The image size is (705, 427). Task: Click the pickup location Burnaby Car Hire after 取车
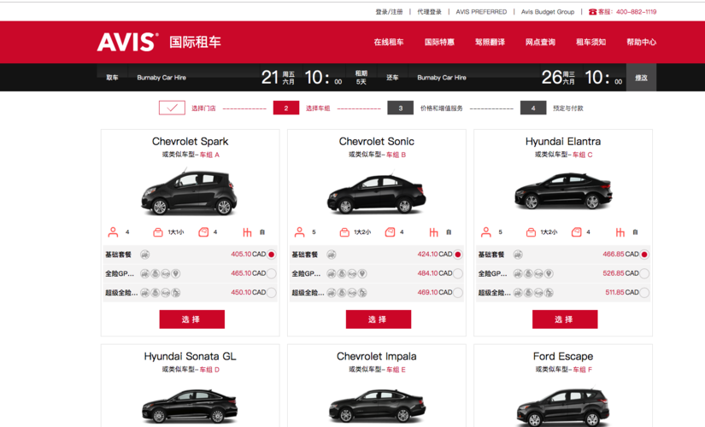tap(162, 78)
